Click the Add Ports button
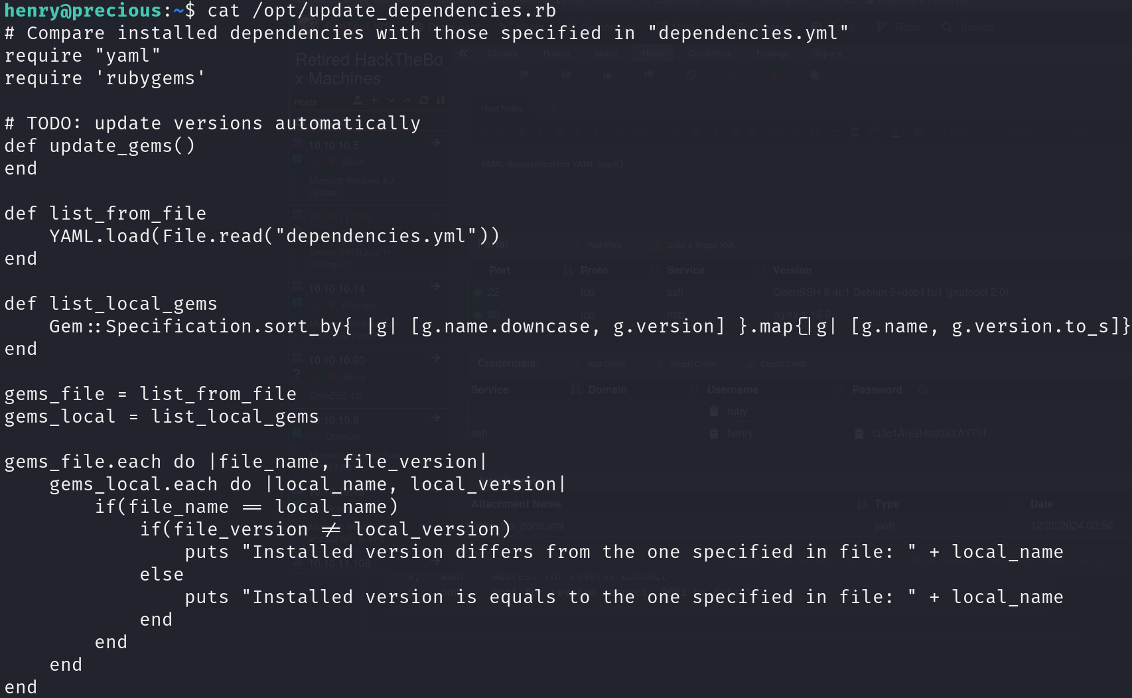This screenshot has width=1132, height=698. [601, 245]
